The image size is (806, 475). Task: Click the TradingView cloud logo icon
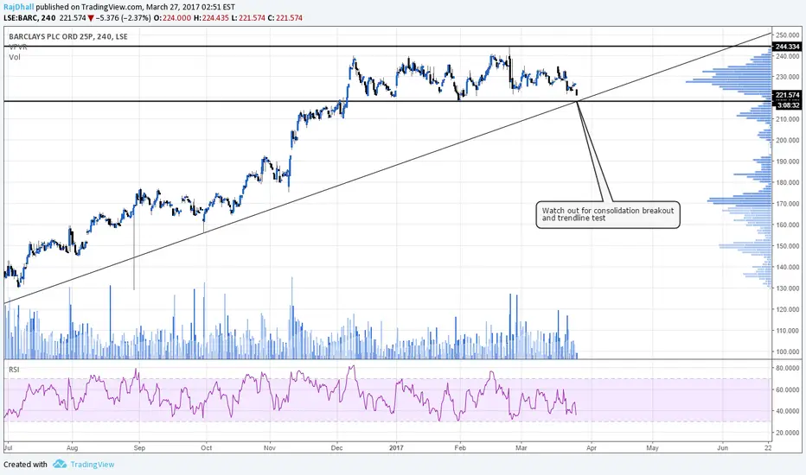(60, 464)
